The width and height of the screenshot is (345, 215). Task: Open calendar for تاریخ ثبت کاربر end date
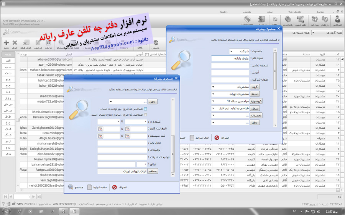100,129
